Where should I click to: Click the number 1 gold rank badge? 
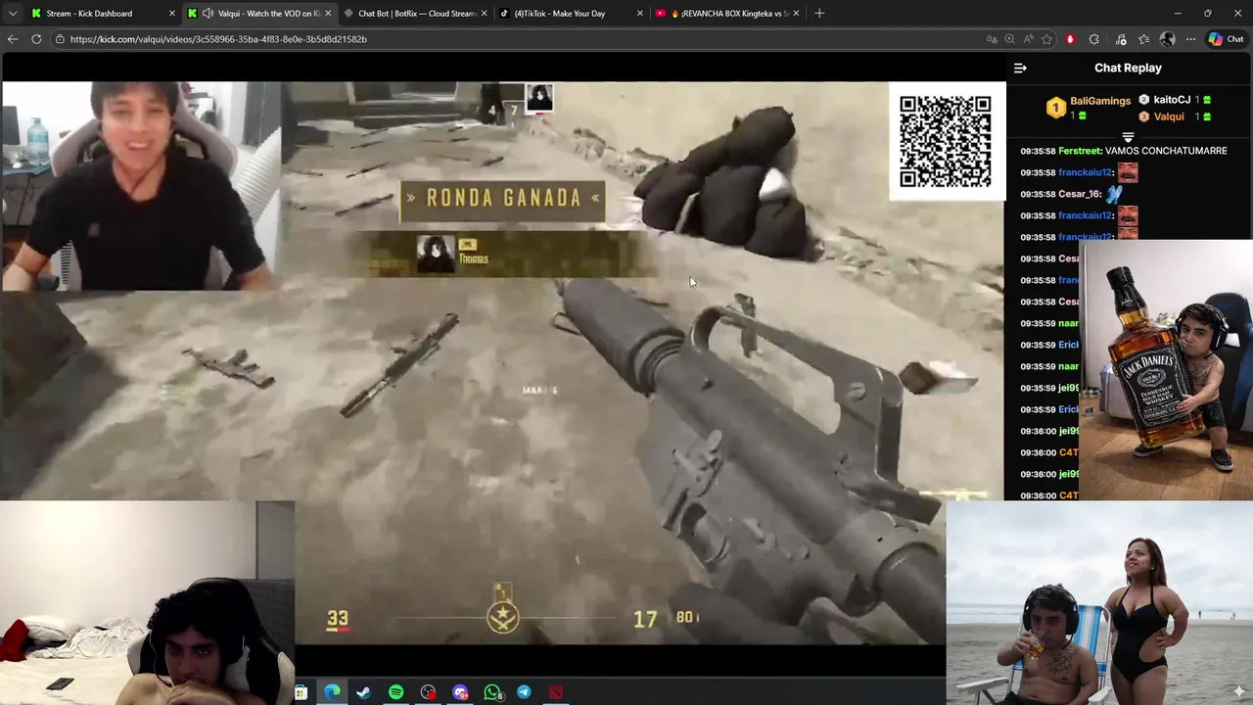(x=1055, y=108)
